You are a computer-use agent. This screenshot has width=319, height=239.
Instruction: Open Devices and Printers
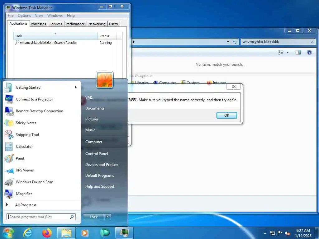[102, 165]
